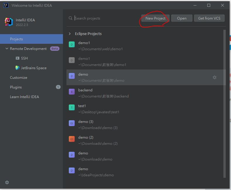This screenshot has width=231, height=190.
Task: Click the version text 2022.2.3
Action: tap(22, 25)
